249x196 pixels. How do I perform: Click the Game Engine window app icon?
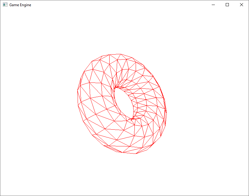(5, 5)
